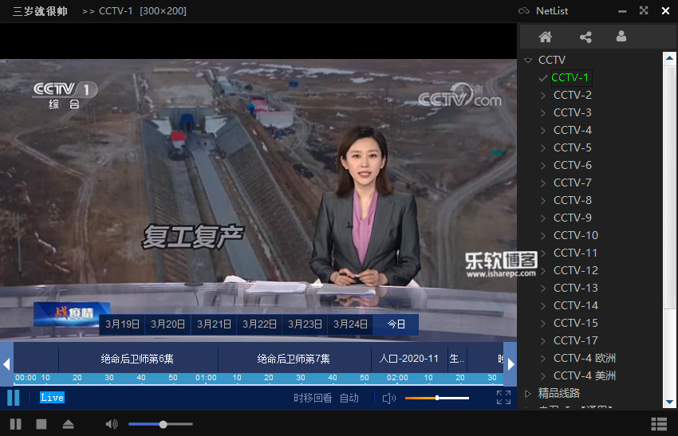This screenshot has height=436, width=678.
Task: Play program 人口-2020-11
Action: point(409,359)
